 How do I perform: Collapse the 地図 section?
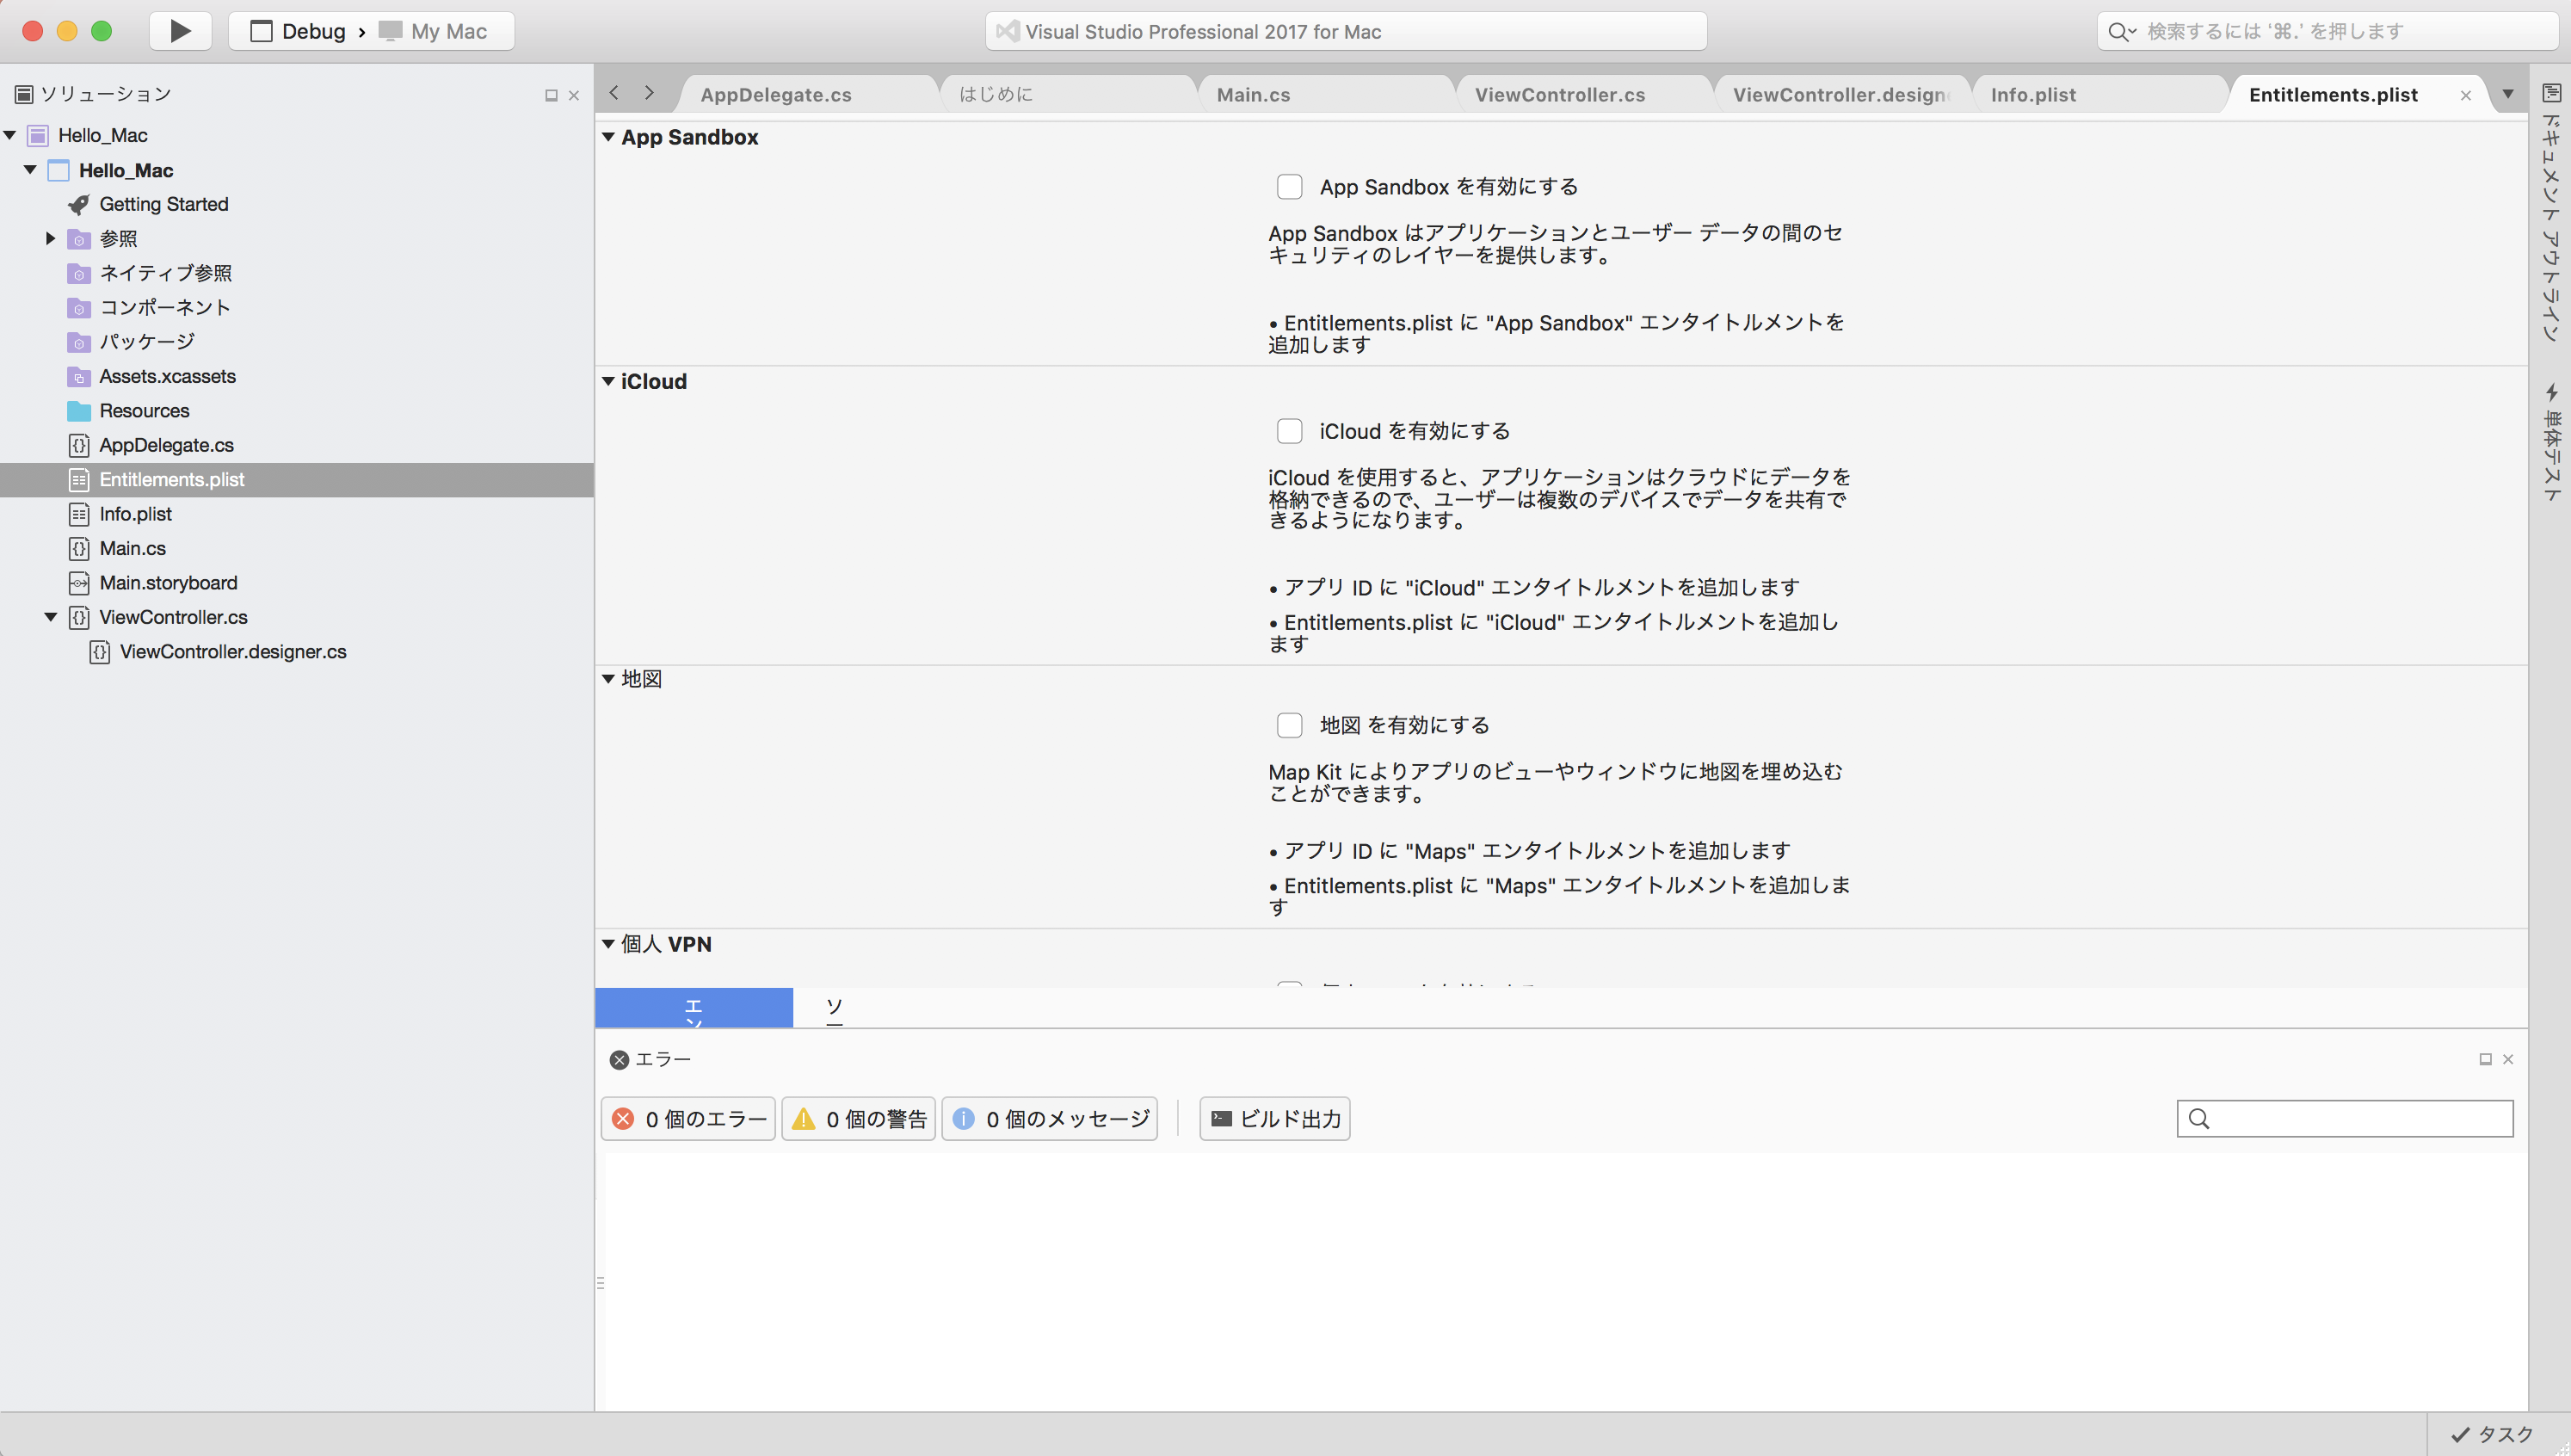(x=607, y=679)
